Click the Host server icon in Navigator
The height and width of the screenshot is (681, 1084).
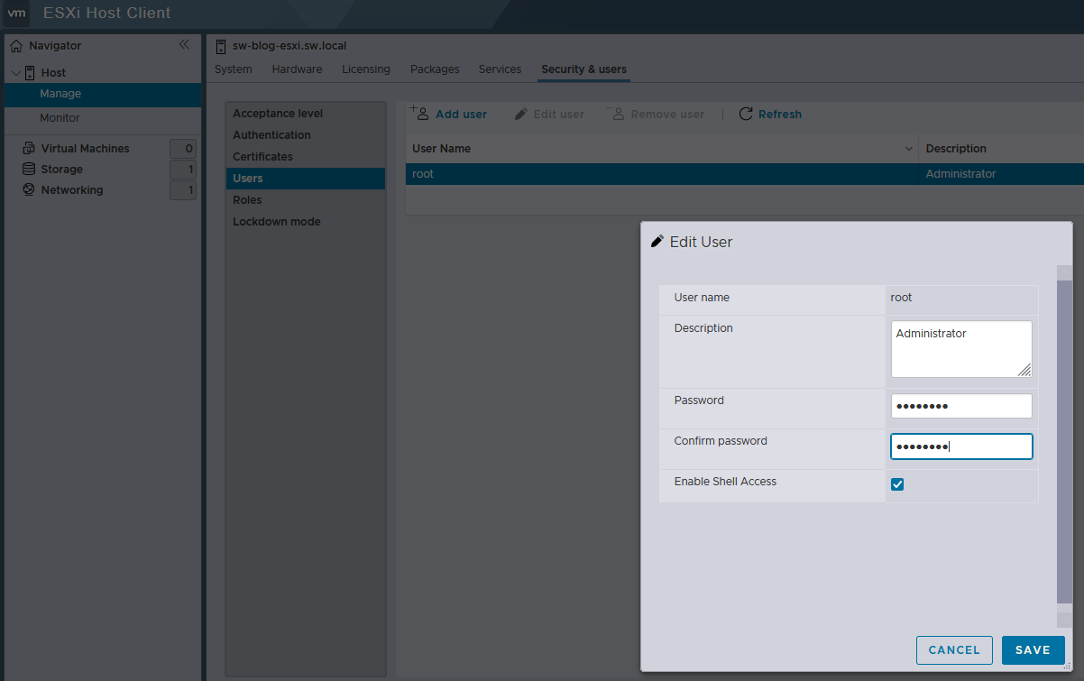pos(30,72)
